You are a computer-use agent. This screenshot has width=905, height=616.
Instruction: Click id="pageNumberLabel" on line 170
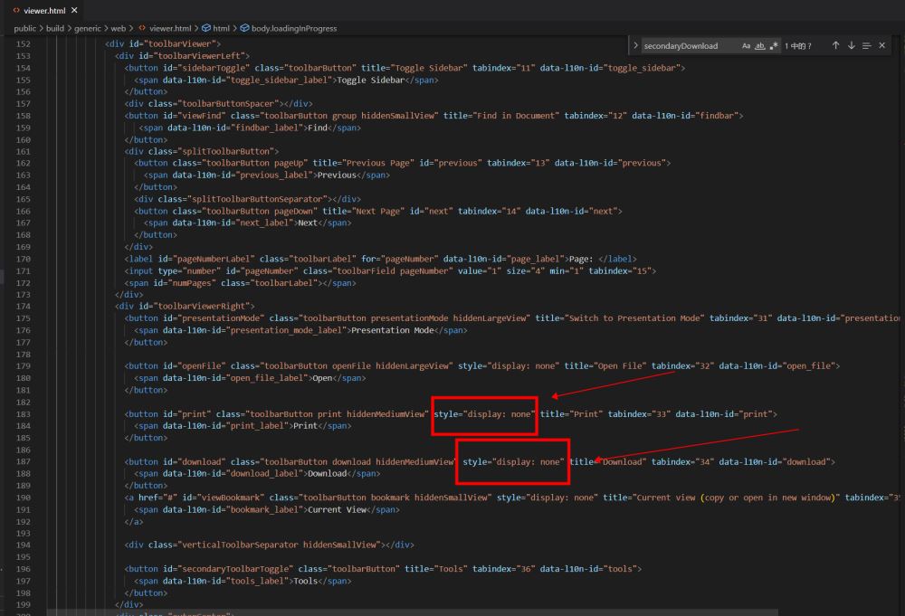[206, 259]
